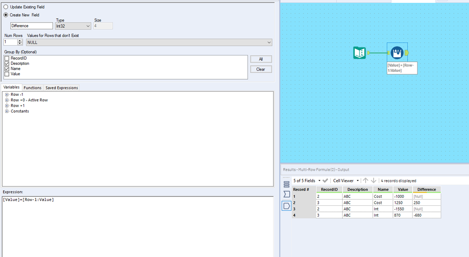This screenshot has height=257, width=469.
Task: Click the Difference column header
Action: pyautogui.click(x=427, y=189)
